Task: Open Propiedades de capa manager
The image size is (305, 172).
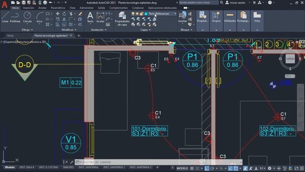Action: tap(122, 19)
